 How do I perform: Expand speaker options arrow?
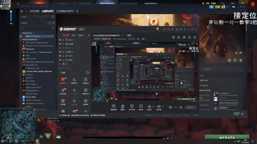163,107
